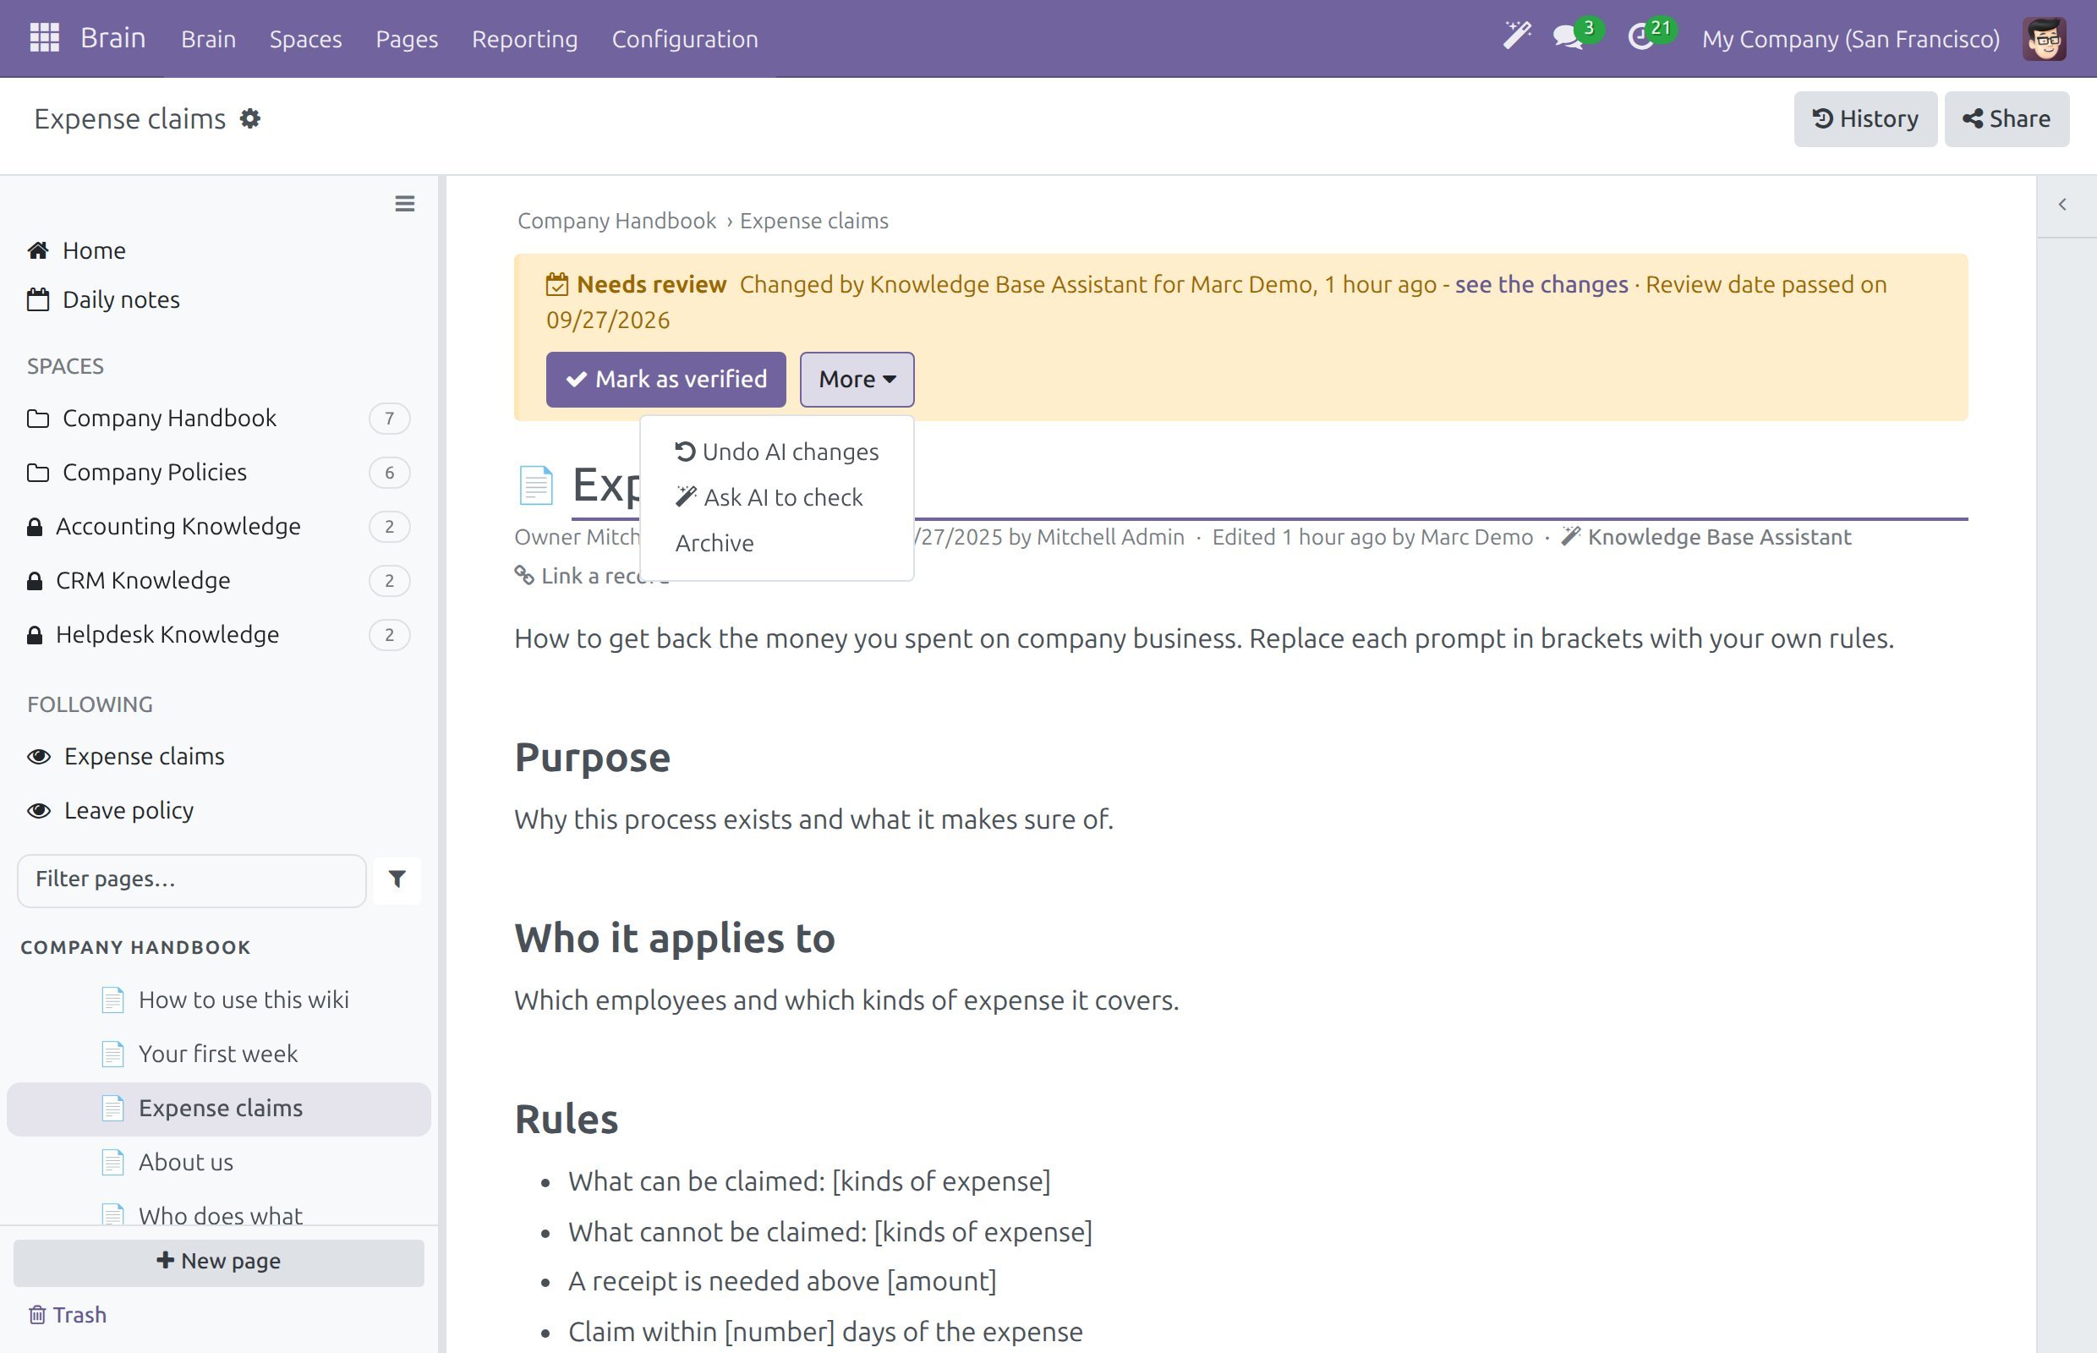This screenshot has width=2097, height=1353.
Task: Open the apps grid menu icon
Action: click(x=44, y=39)
